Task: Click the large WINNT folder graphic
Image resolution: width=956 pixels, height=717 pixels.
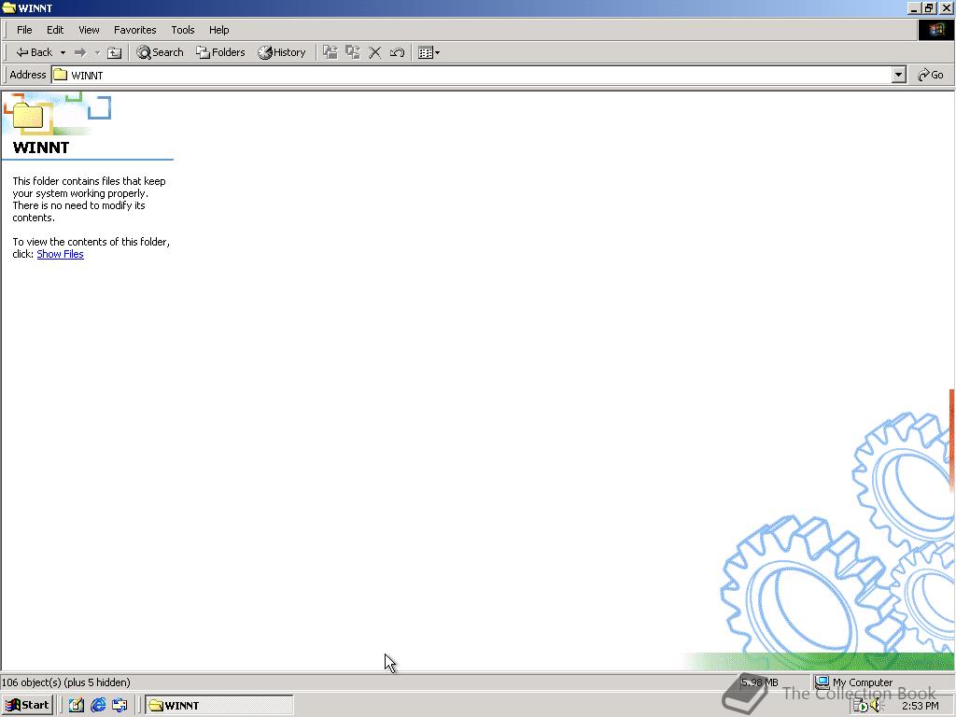Action: (x=28, y=115)
